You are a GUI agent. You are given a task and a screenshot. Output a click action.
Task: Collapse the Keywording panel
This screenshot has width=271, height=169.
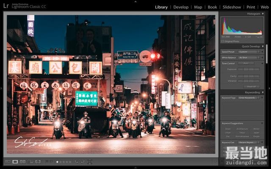point(263,92)
